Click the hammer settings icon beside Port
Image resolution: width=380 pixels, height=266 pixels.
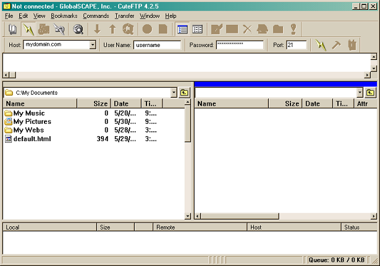click(x=337, y=45)
